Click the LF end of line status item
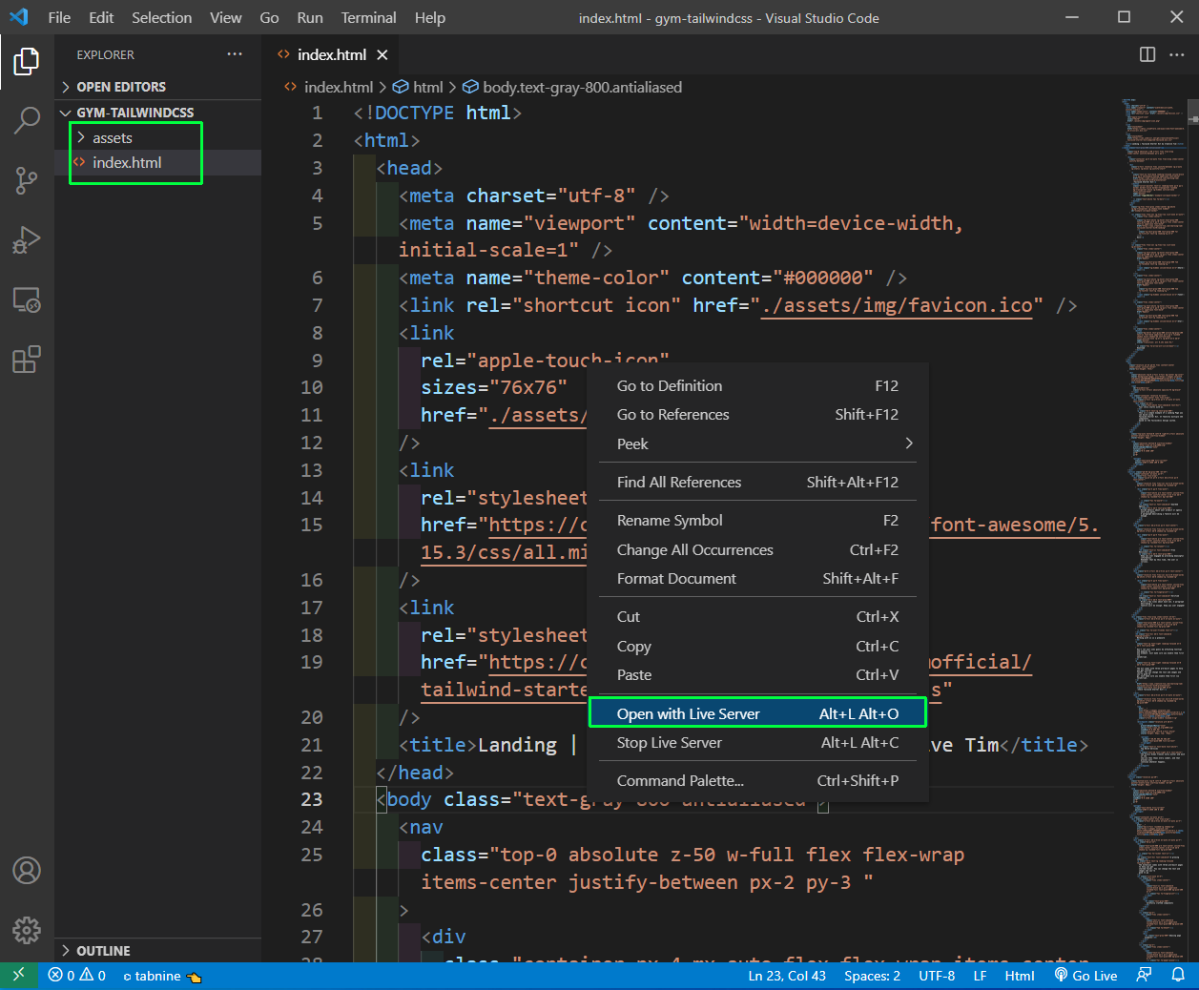 (980, 976)
